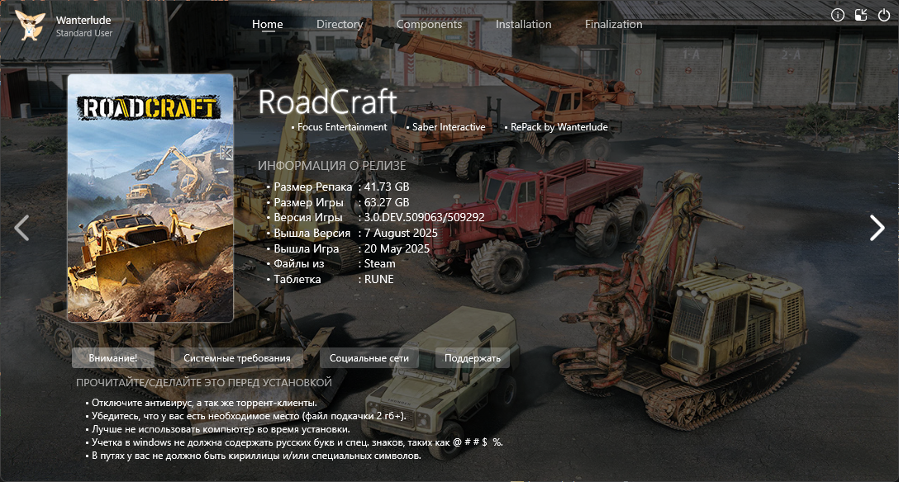Click the Размер Репака label
899x482 pixels.
point(313,187)
